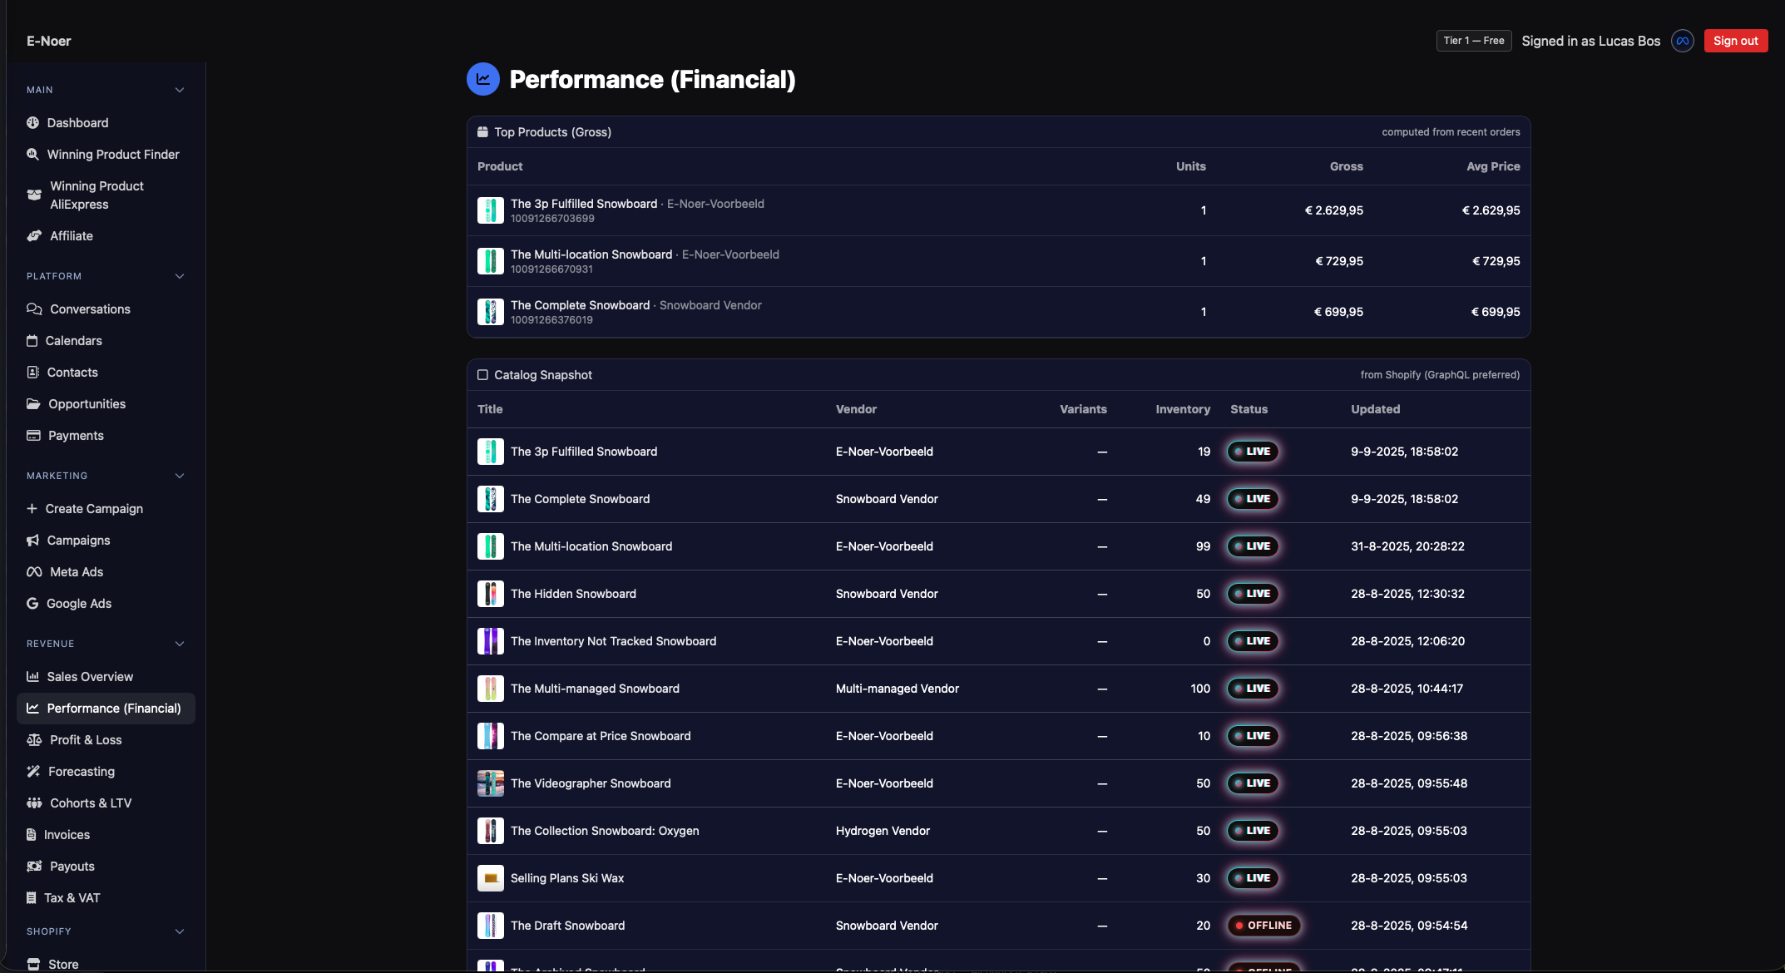Click OFFLINE status badge for The Draft Snowboard
This screenshot has height=973, width=1785.
point(1263,926)
